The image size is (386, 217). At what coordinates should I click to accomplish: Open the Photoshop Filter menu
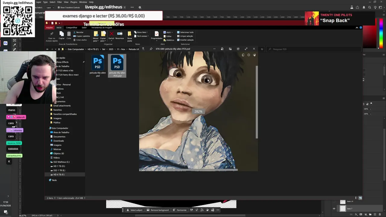coord(59,2)
